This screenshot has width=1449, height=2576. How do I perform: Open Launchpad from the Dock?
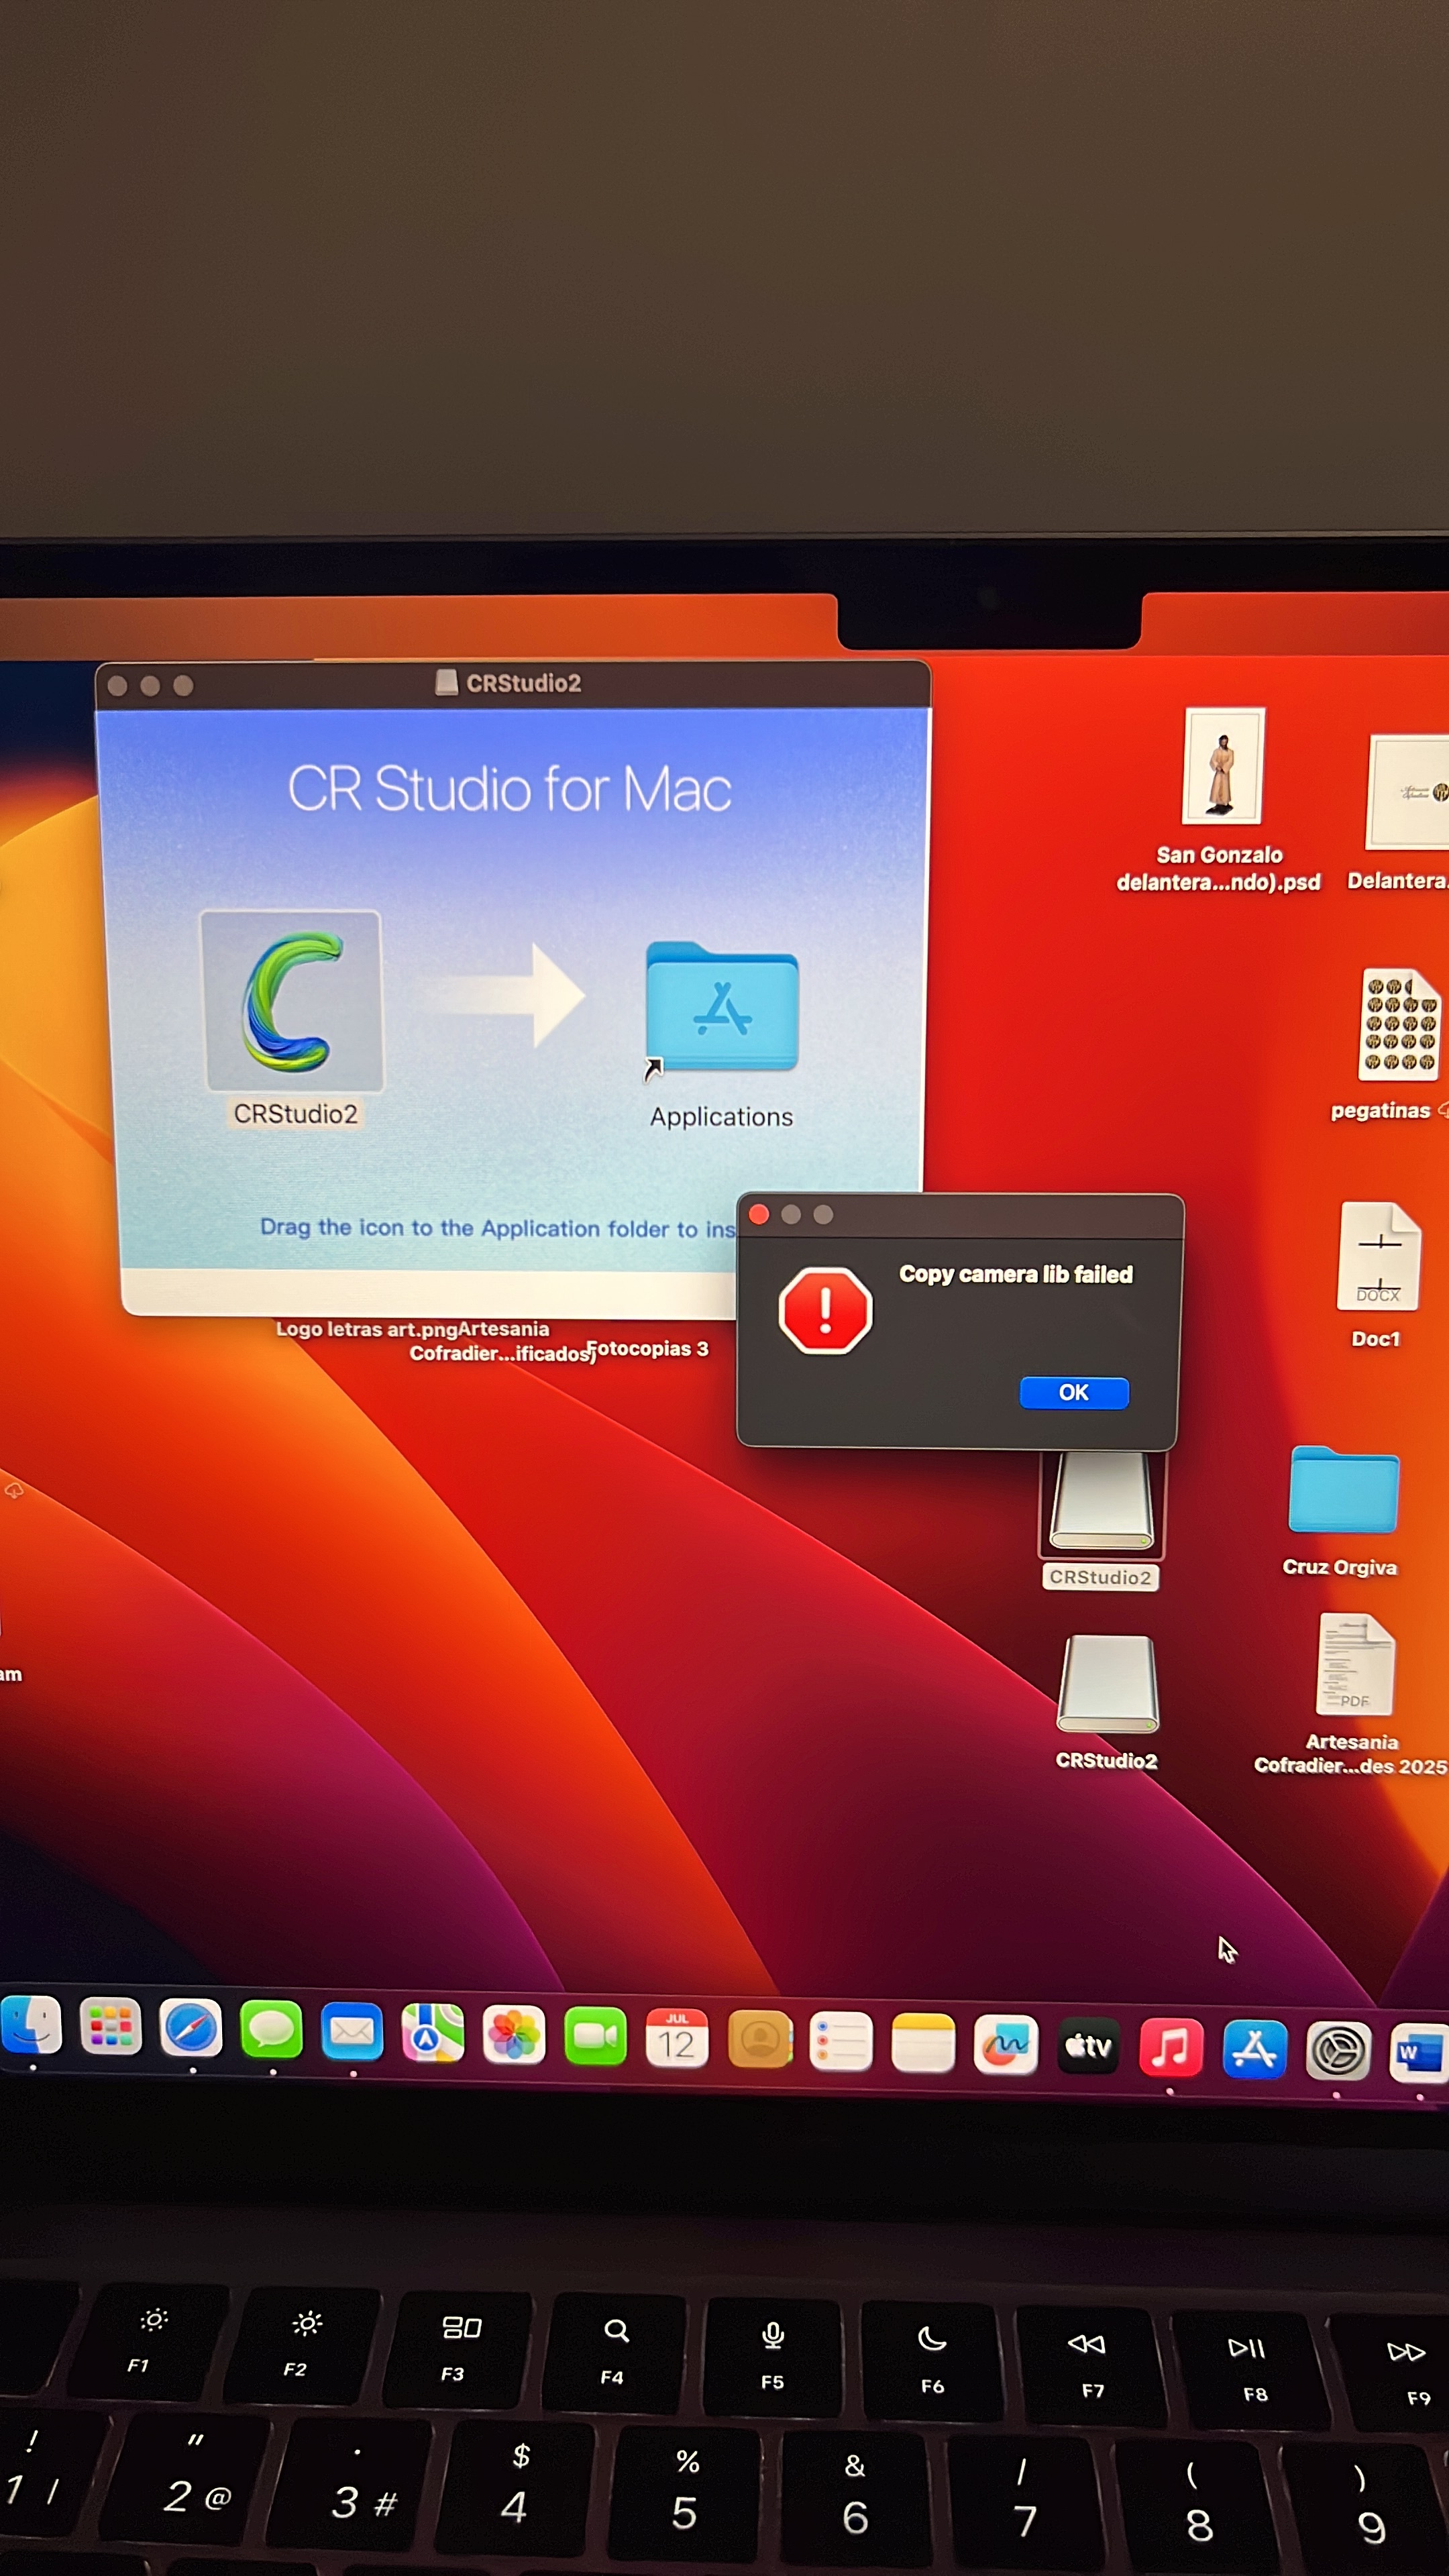coord(110,2027)
